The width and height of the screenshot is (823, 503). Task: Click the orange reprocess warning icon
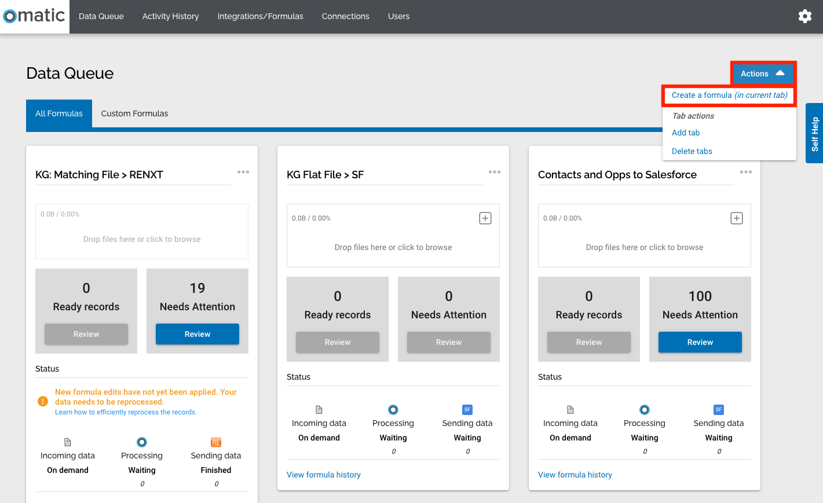tap(43, 401)
